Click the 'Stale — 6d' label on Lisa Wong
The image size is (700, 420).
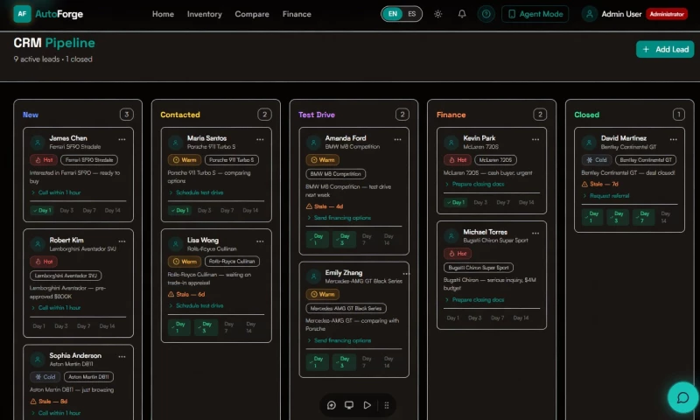pyautogui.click(x=186, y=294)
